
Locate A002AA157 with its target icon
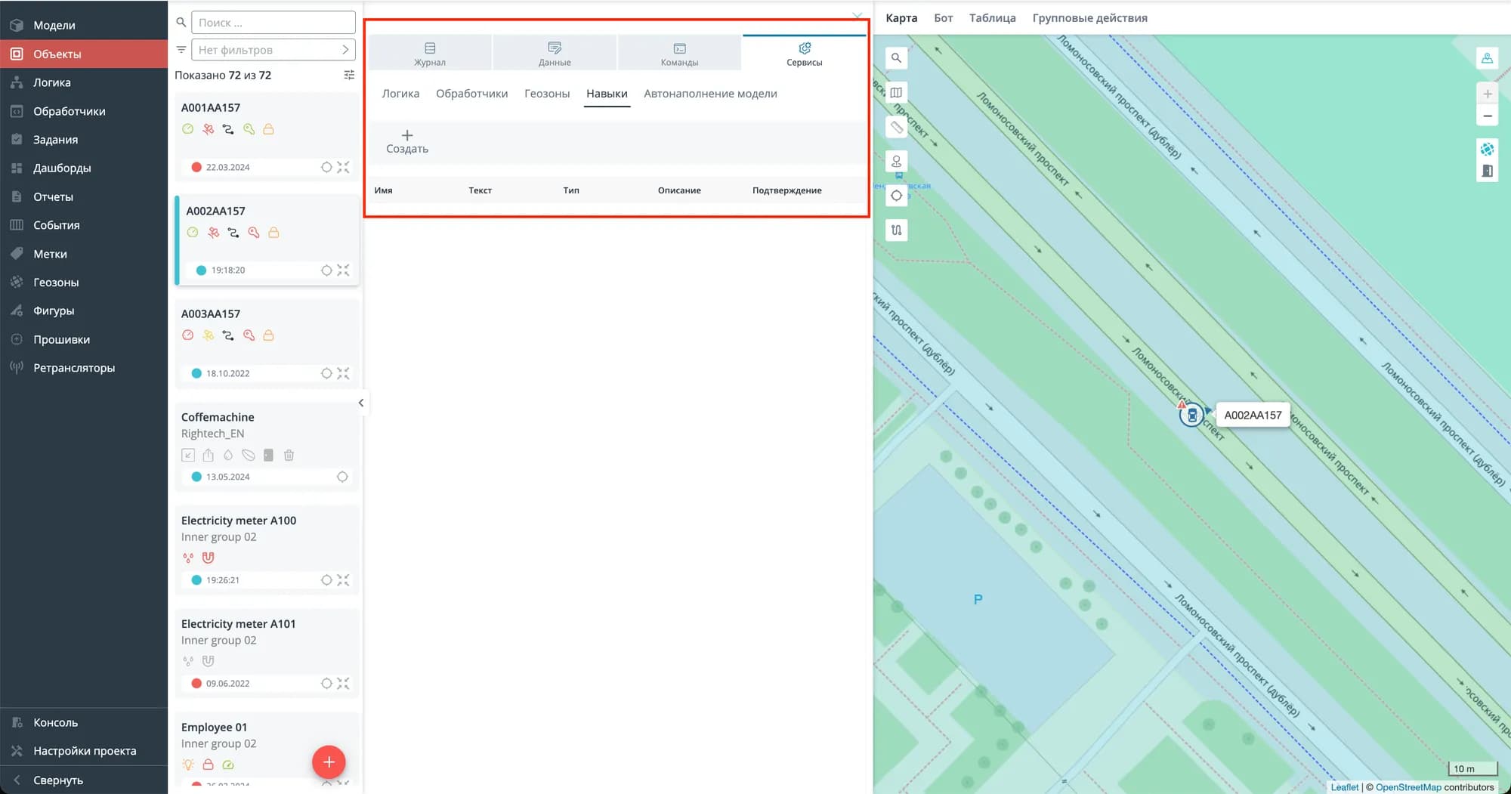click(326, 270)
